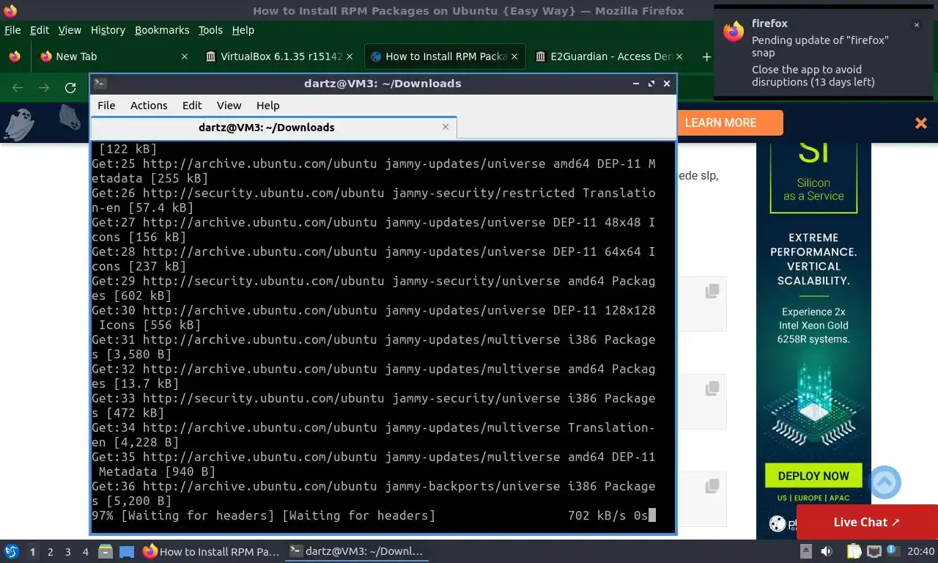Open Firefox View menu
The height and width of the screenshot is (563, 938).
click(70, 30)
